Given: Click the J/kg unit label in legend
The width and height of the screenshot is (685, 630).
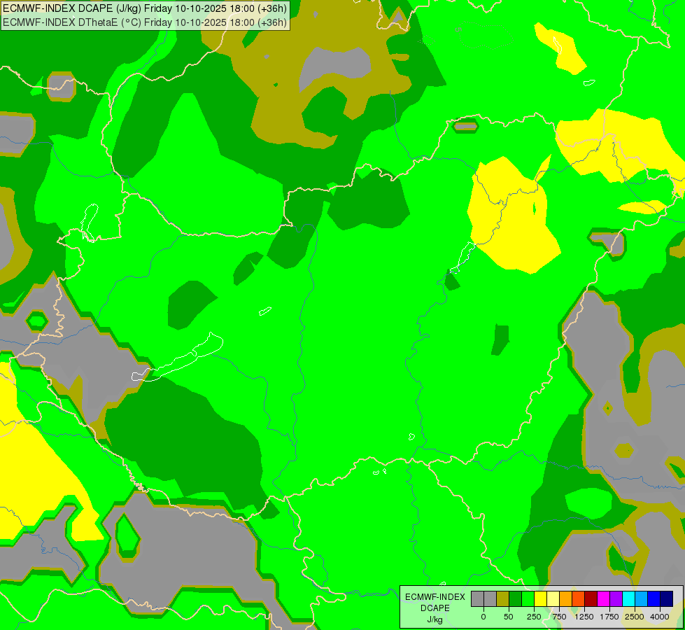Looking at the screenshot, I should coord(435,619).
